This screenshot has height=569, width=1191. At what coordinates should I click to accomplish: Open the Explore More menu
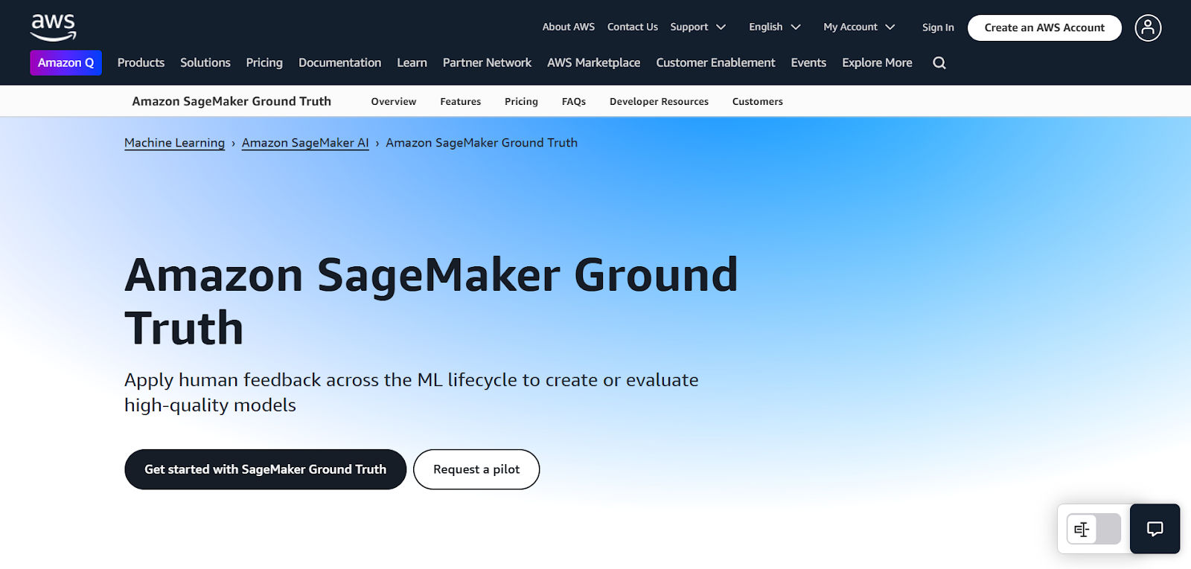tap(877, 62)
